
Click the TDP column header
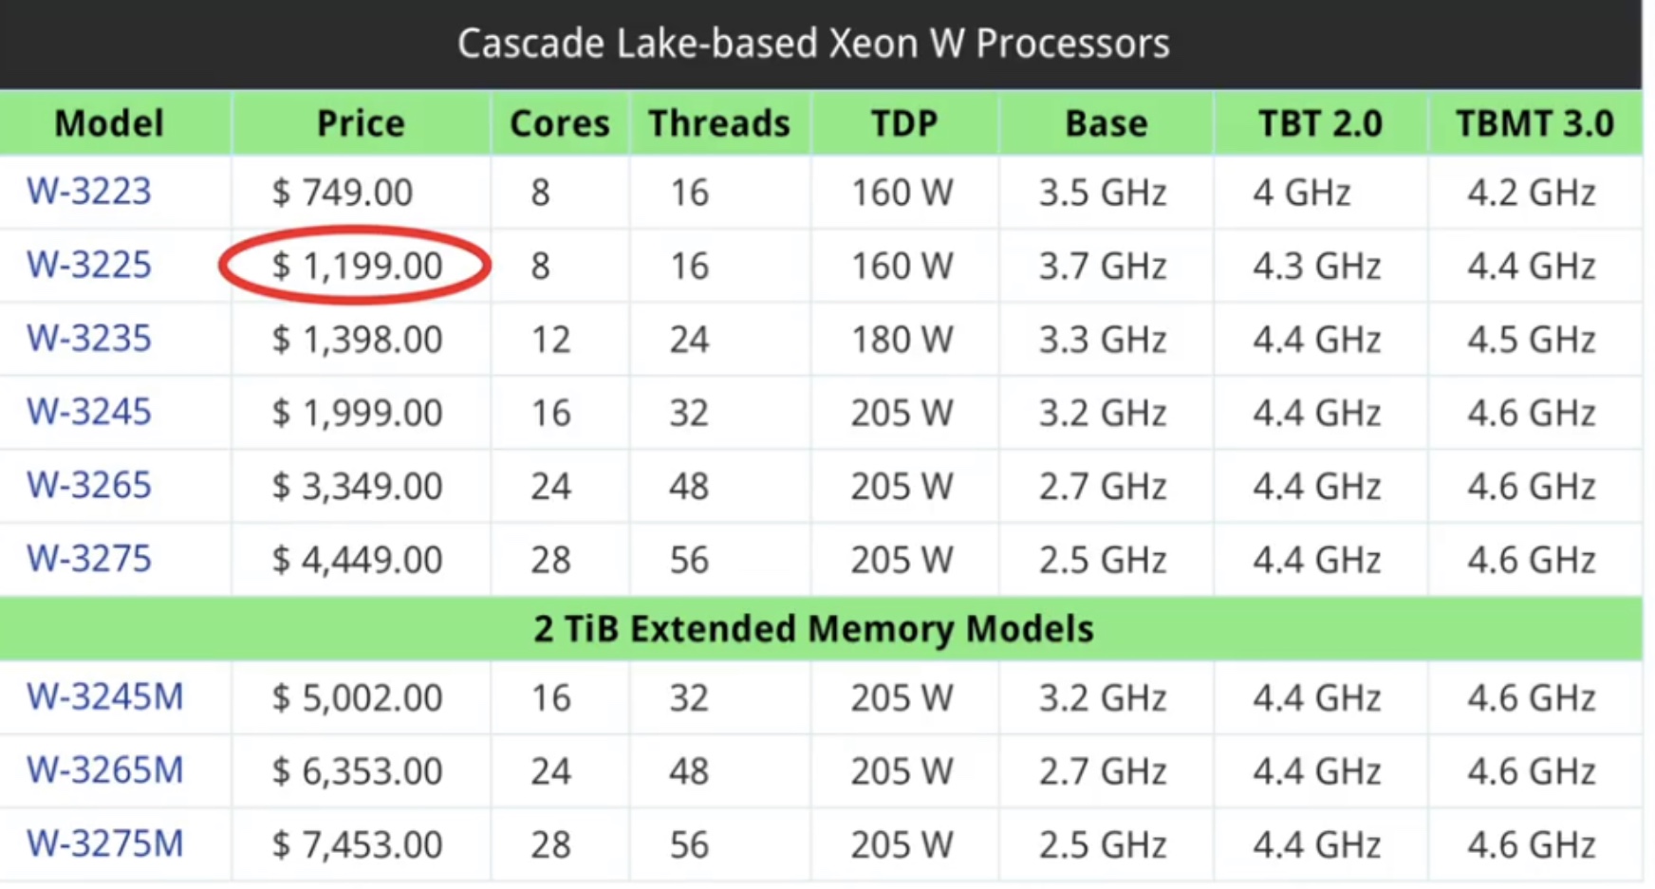904,123
